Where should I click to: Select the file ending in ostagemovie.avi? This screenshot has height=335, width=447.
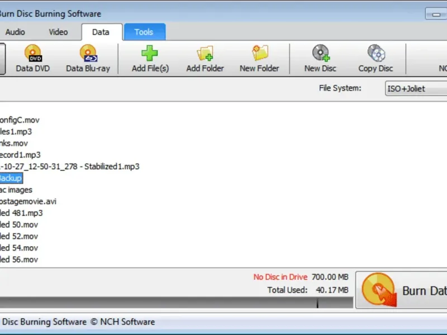pyautogui.click(x=28, y=202)
